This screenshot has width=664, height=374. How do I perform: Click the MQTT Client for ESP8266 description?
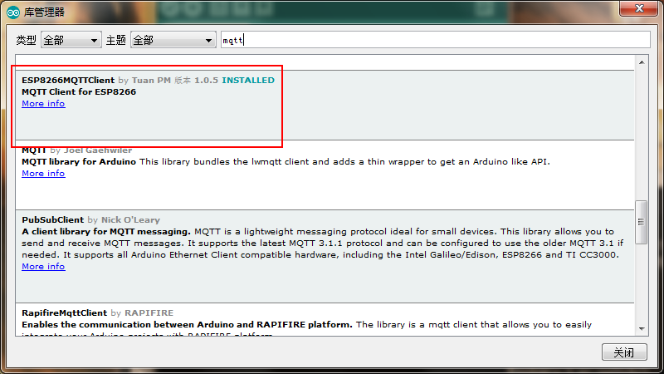(x=79, y=91)
